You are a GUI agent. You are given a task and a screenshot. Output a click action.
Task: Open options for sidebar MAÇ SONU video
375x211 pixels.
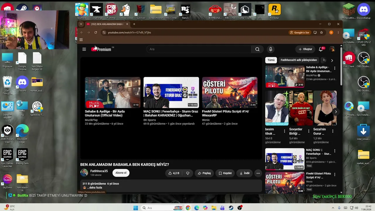[335, 151]
